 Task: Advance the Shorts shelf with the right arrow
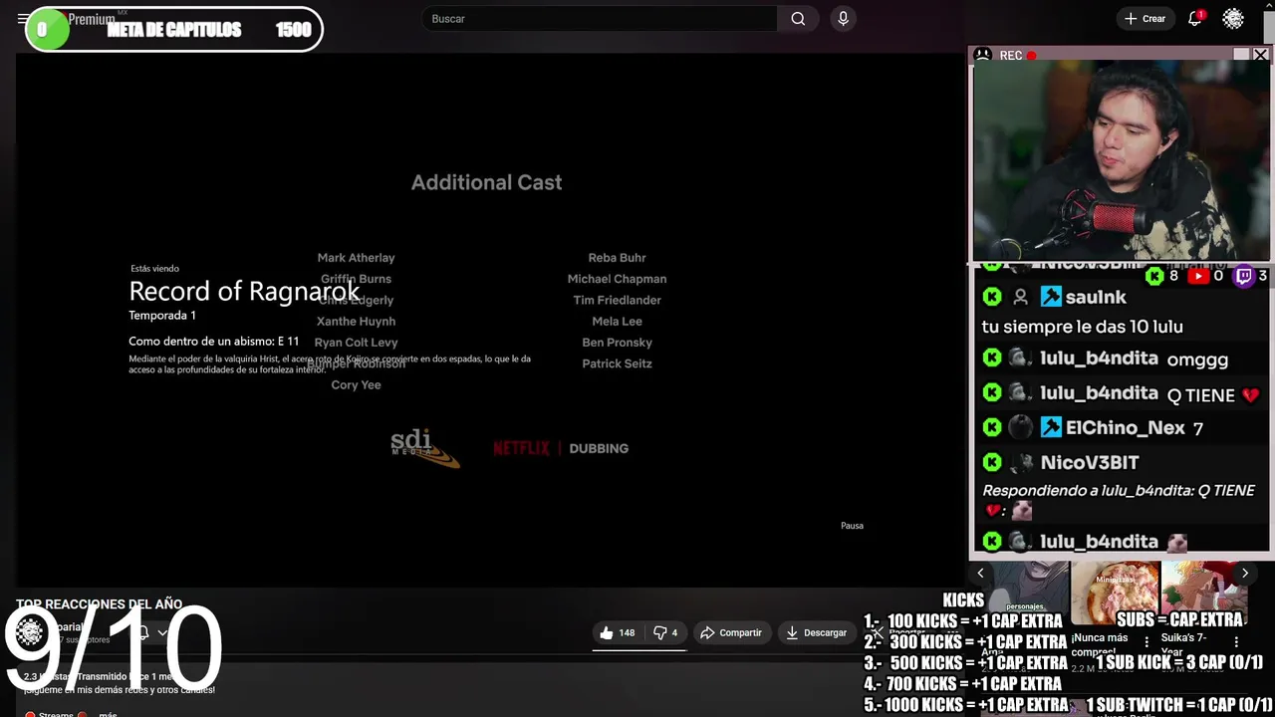1245,573
